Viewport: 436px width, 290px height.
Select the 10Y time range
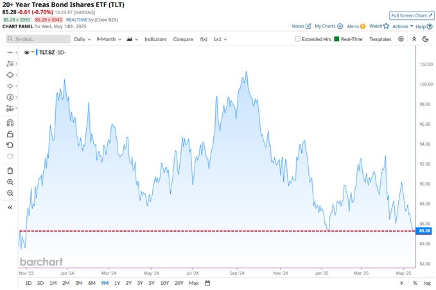(164, 283)
